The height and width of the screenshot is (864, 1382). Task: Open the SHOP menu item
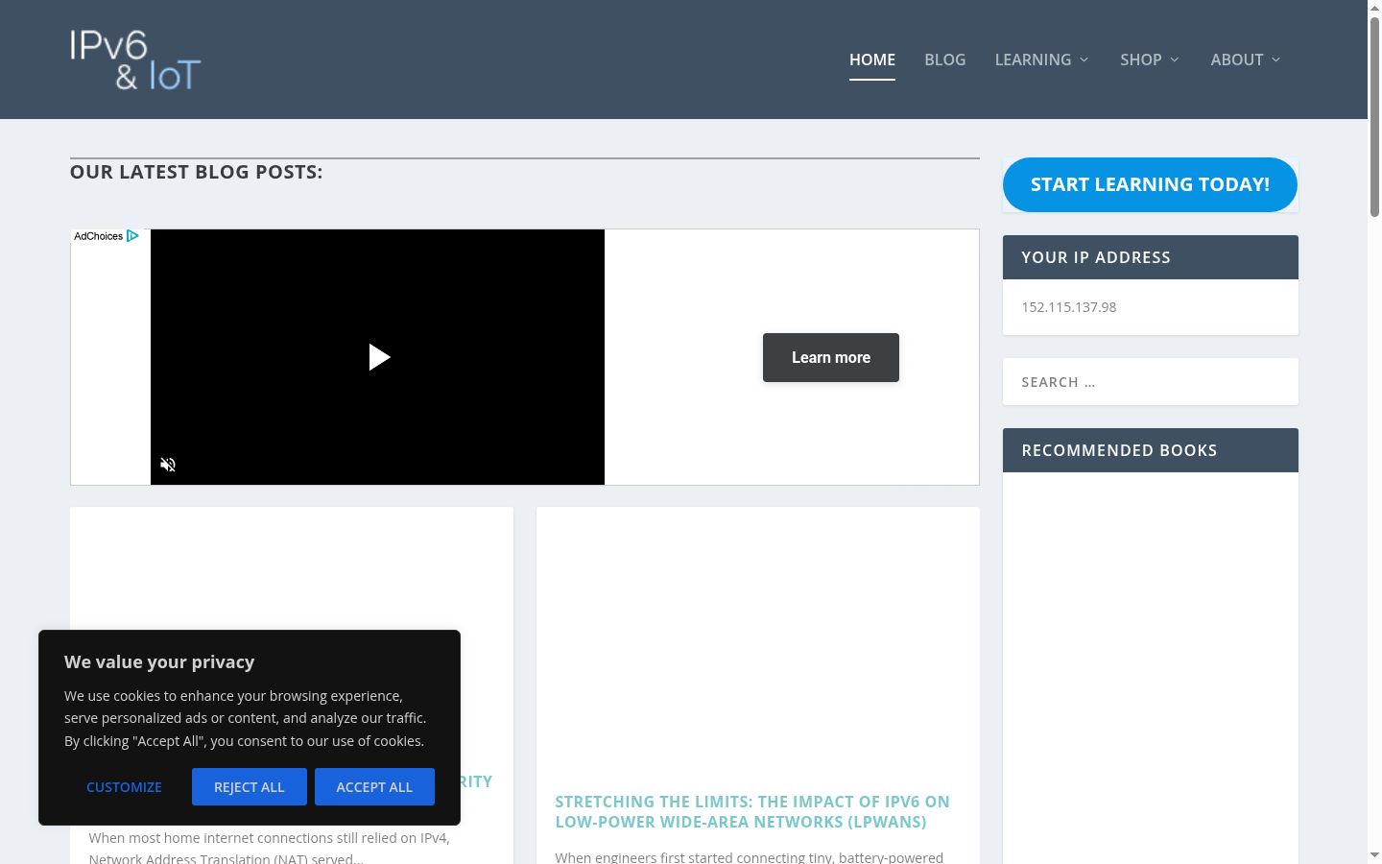pos(1141,60)
